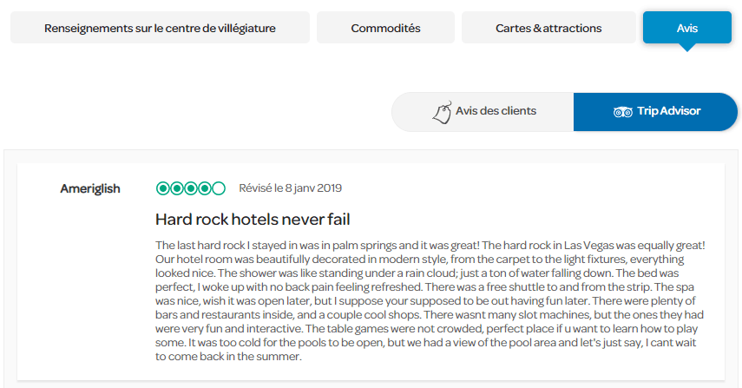Click the tag icon beside Avis des clients
Screen dimensions: 742x388
[443, 112]
